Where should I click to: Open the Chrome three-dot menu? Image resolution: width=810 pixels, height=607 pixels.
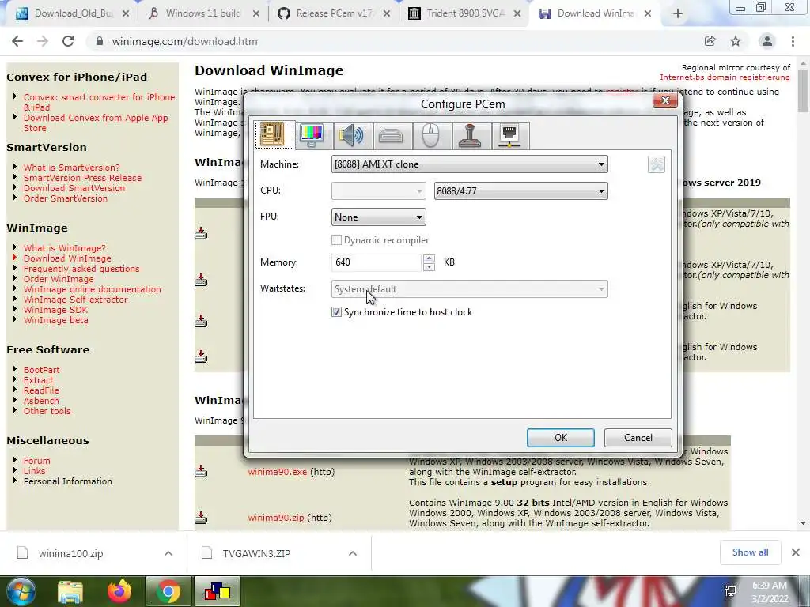coord(793,41)
